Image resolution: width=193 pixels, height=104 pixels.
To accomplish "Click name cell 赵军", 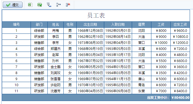I will (x=55, y=55).
